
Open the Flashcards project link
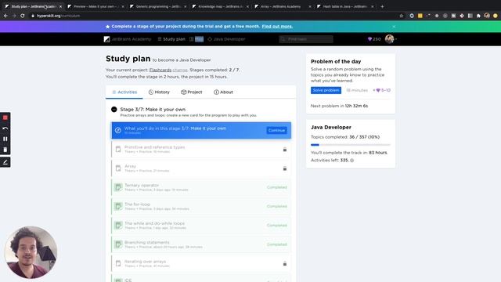point(160,70)
